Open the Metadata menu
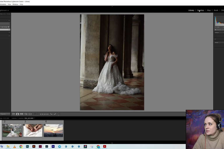This screenshot has height=149, width=224. pos(3,4)
